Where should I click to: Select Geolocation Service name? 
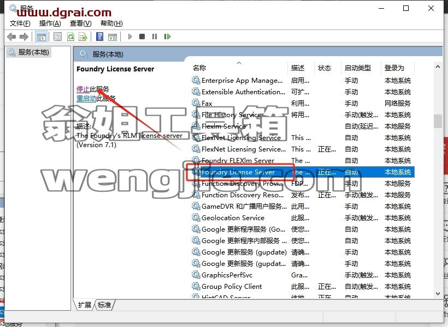point(233,218)
